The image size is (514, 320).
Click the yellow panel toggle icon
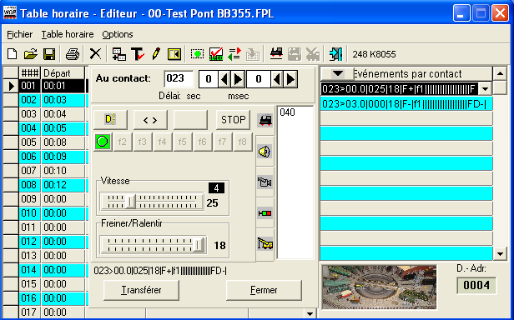tap(174, 54)
